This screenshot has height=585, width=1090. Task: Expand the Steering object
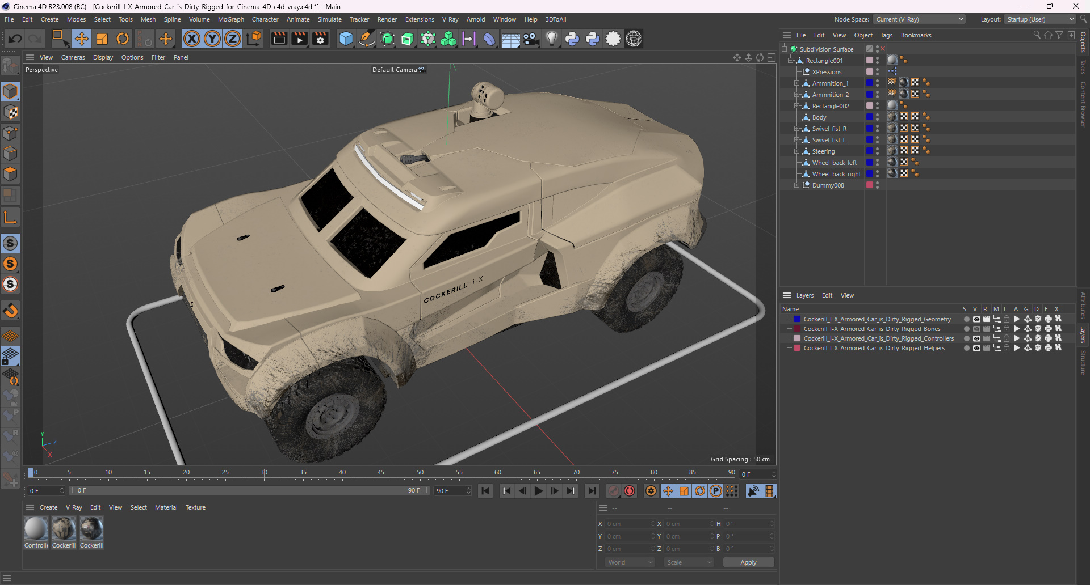(x=796, y=151)
